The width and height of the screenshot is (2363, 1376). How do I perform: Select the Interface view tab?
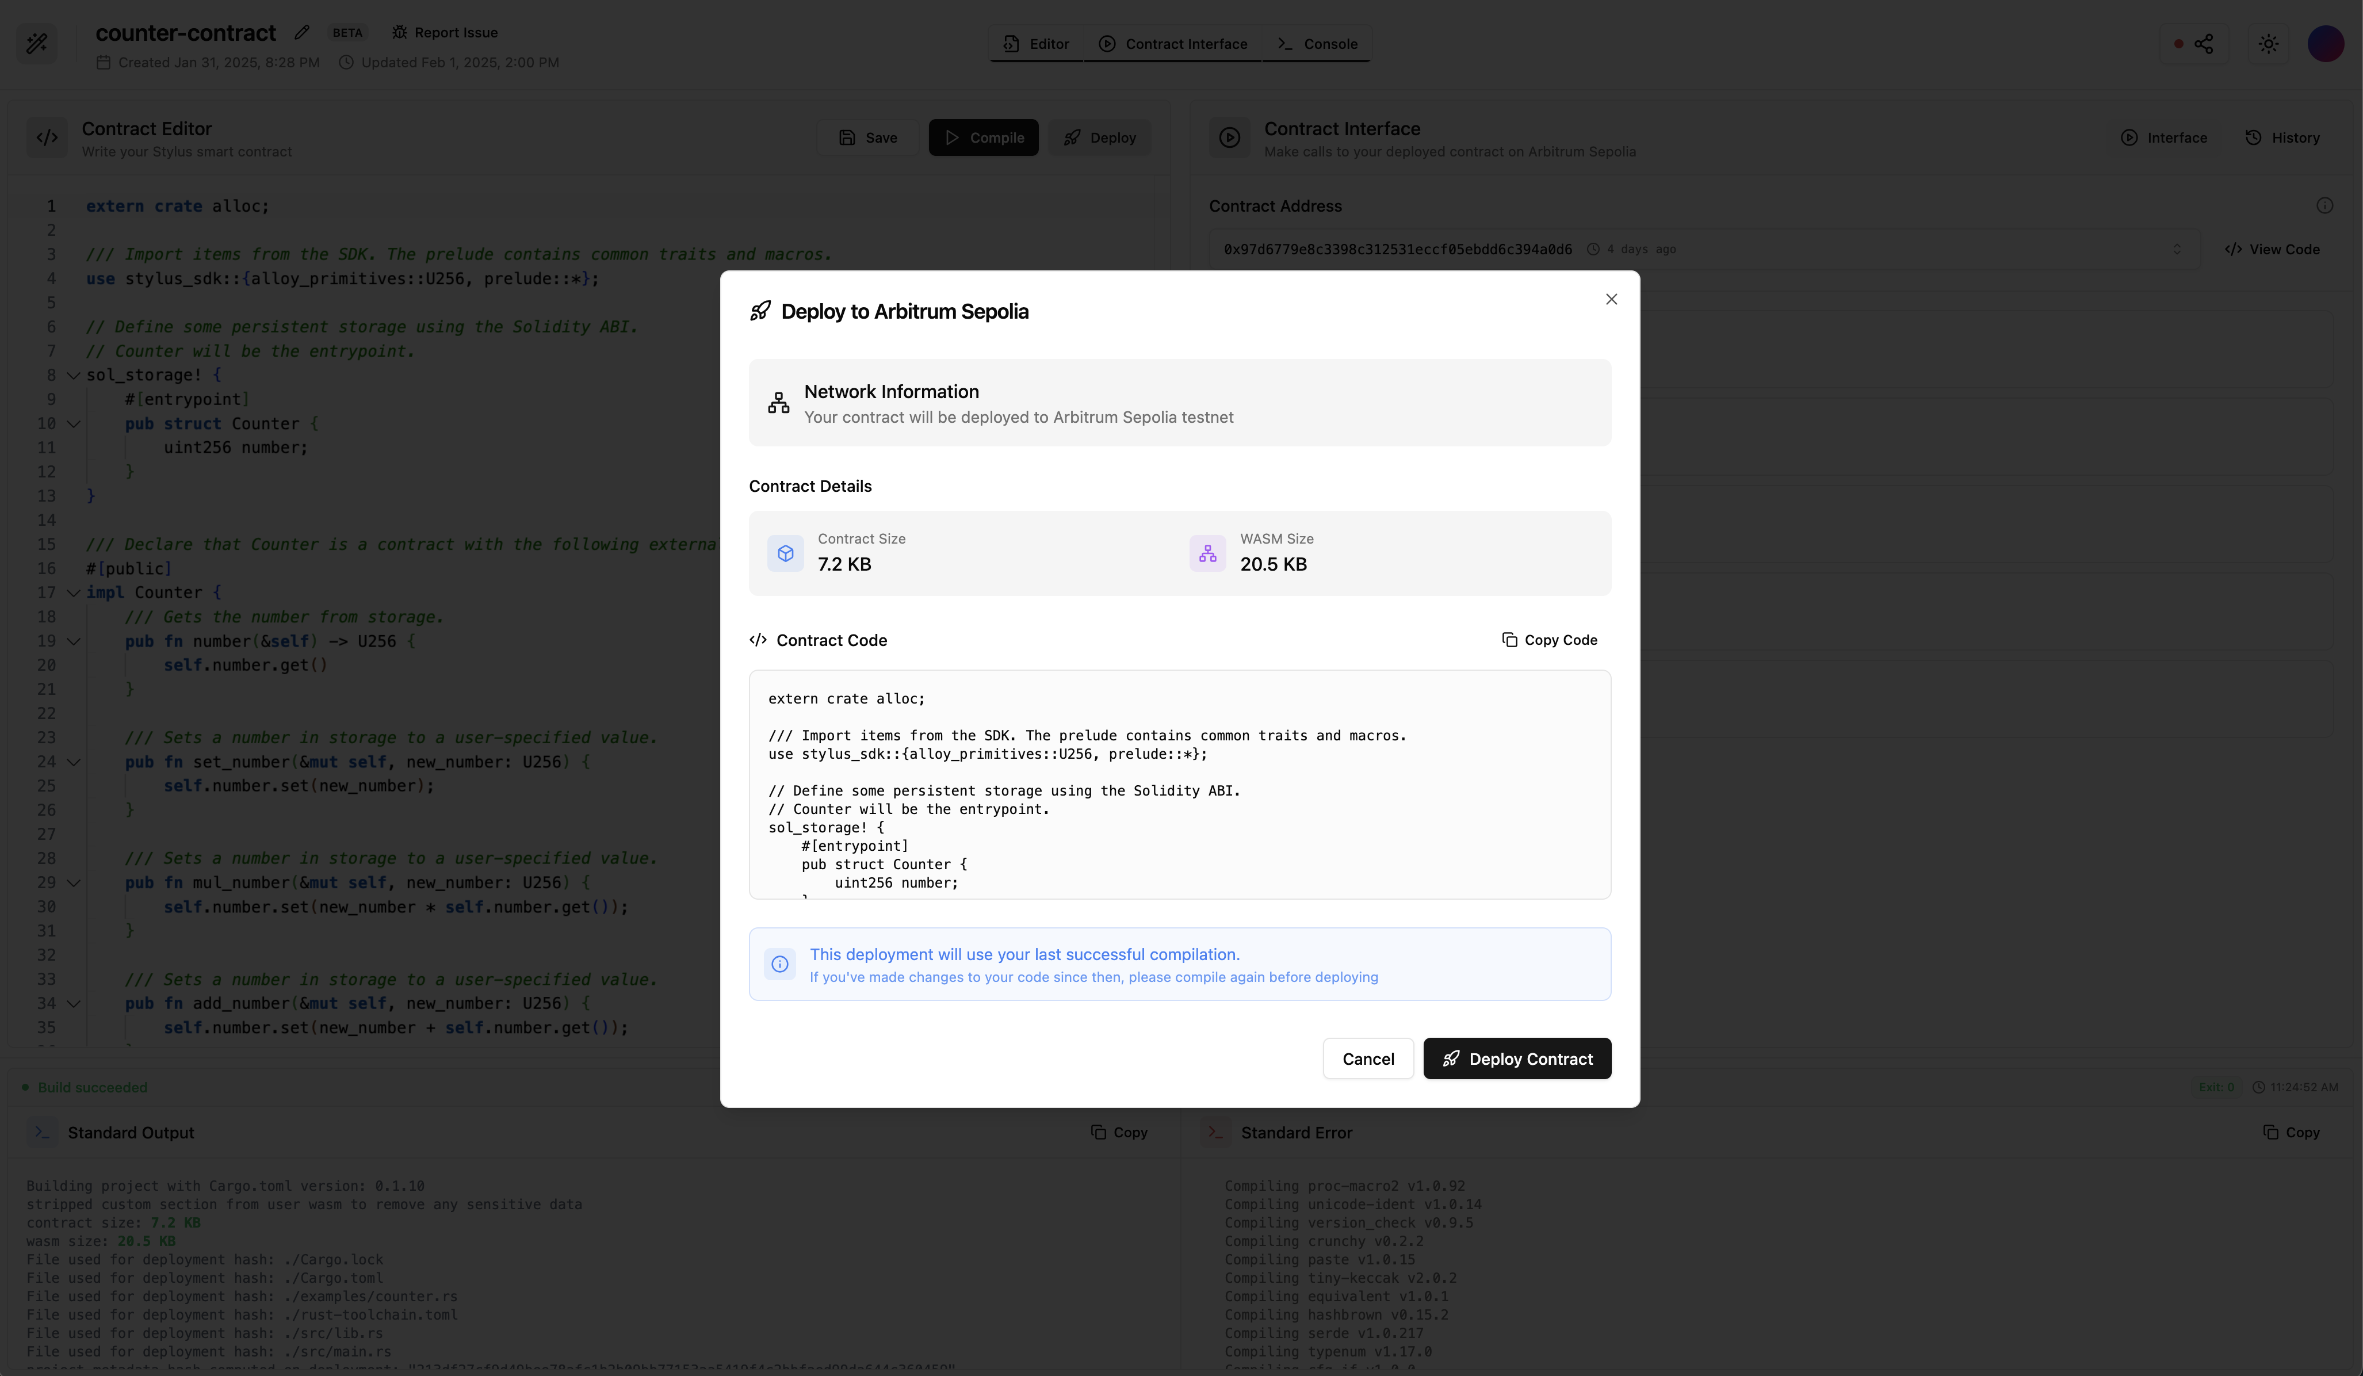[2164, 138]
